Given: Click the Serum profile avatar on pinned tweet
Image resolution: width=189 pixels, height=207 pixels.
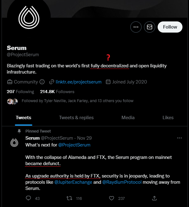Looking at the screenshot, I should point(14,142).
